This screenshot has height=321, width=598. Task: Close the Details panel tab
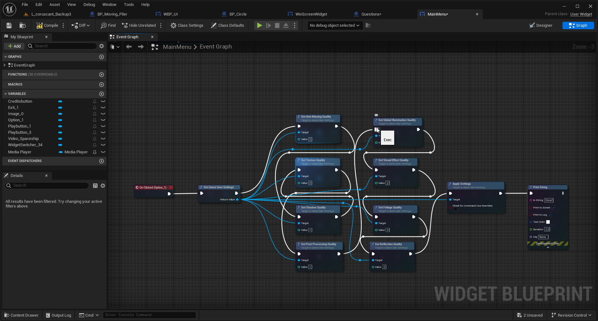pyautogui.click(x=46, y=176)
